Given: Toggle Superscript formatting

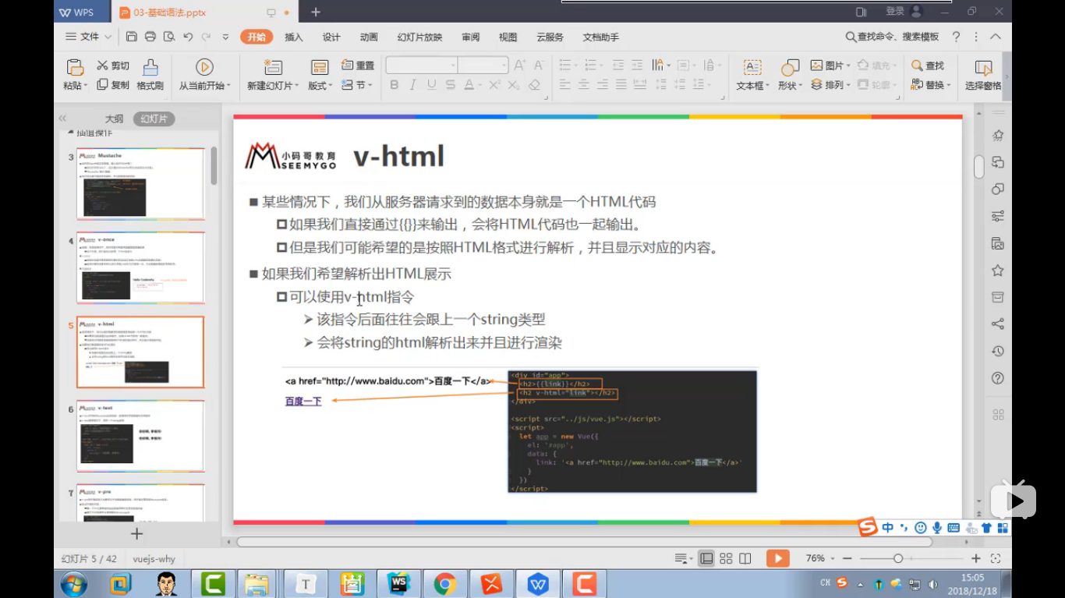Looking at the screenshot, I should coord(494,85).
